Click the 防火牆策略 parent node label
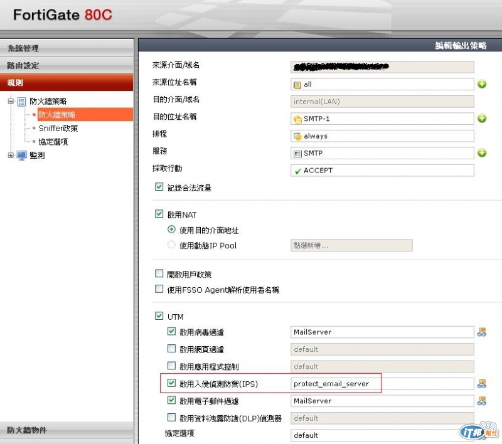This screenshot has width=502, height=444. (48, 102)
